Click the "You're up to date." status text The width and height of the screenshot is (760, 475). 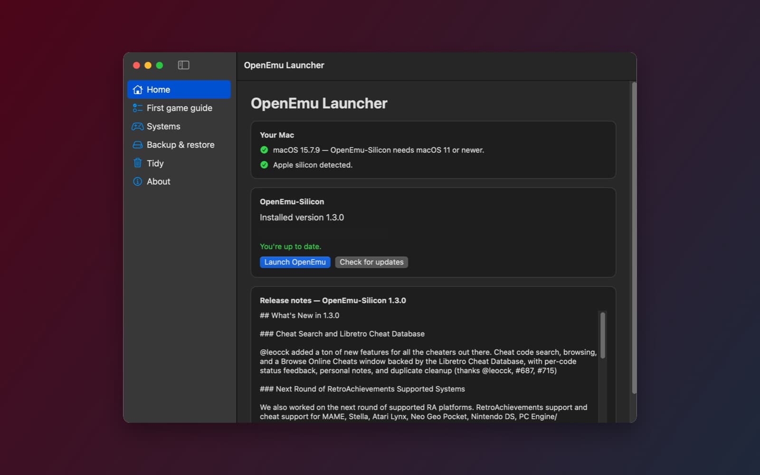pos(290,247)
